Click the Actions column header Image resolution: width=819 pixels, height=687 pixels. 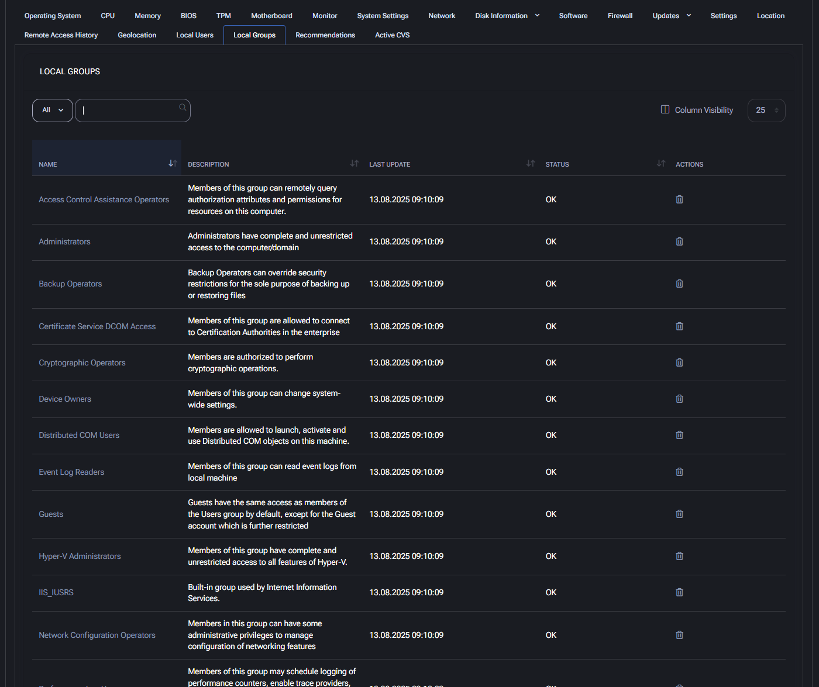689,164
